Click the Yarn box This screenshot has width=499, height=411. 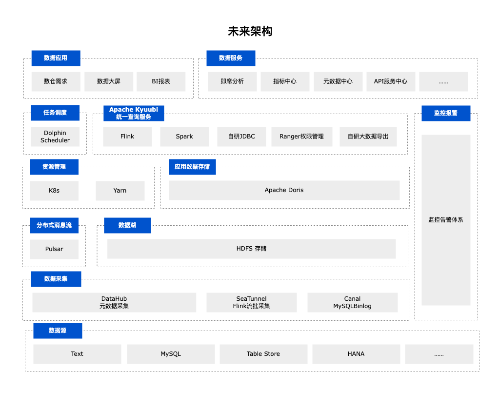click(x=120, y=191)
